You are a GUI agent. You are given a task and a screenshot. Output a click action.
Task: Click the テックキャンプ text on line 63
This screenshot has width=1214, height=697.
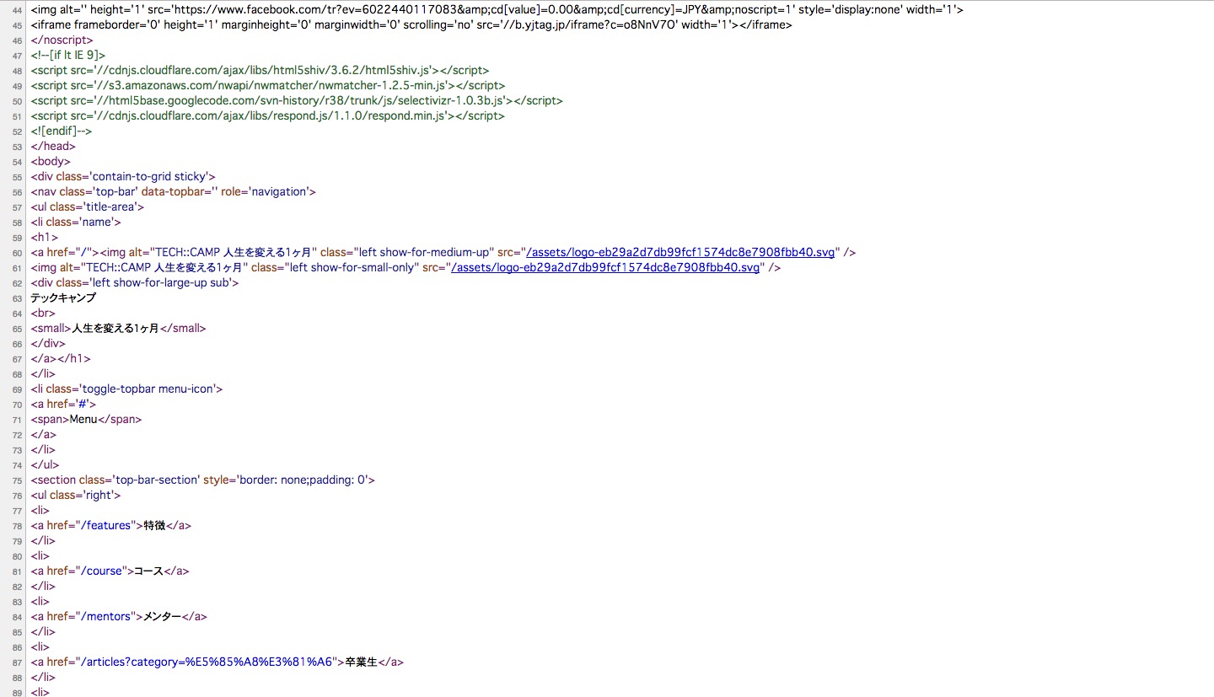point(63,298)
